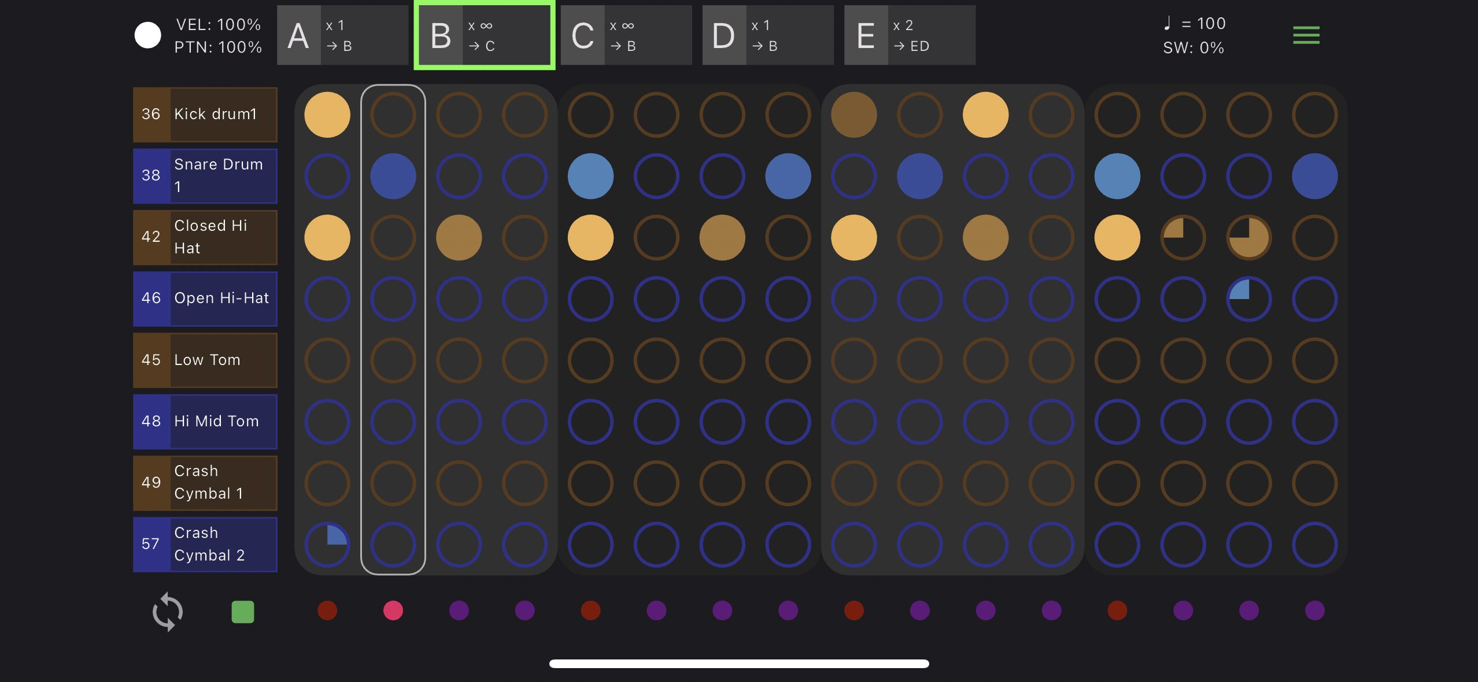
Task: Tap the pink current-step marker dot
Action: 393,610
